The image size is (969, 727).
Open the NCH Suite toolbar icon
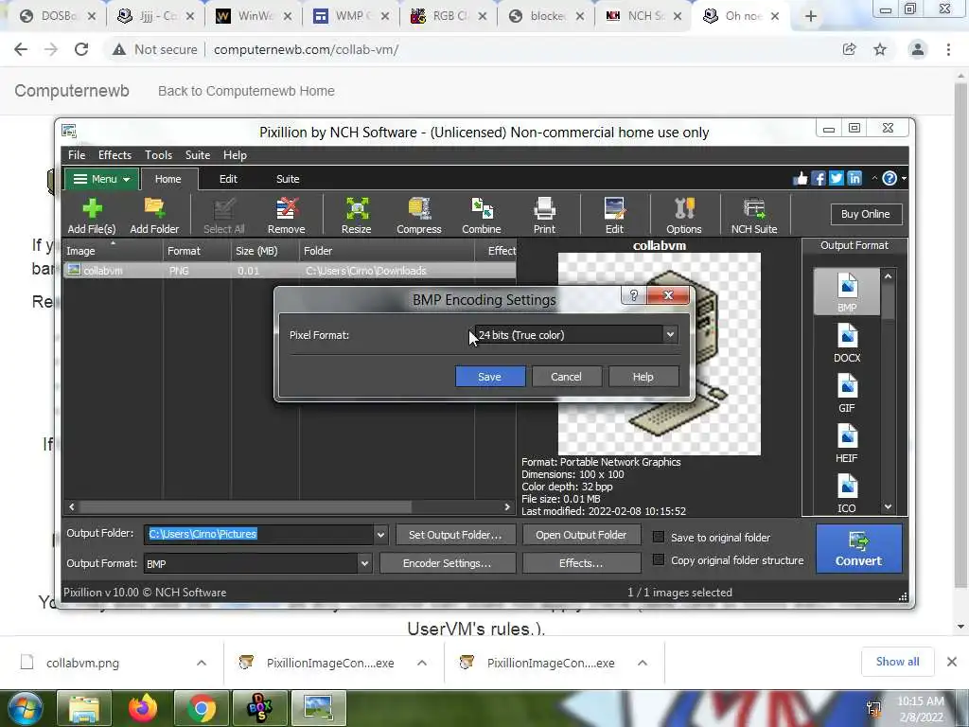pyautogui.click(x=754, y=216)
